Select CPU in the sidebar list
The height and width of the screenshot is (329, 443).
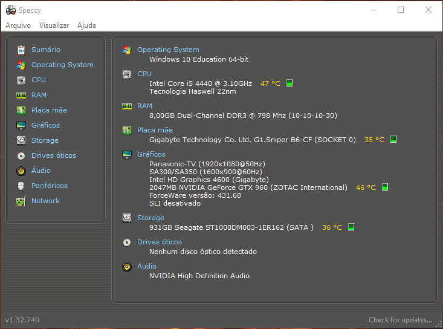pyautogui.click(x=39, y=80)
